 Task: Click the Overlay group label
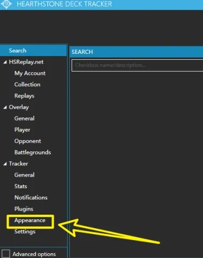click(x=19, y=107)
